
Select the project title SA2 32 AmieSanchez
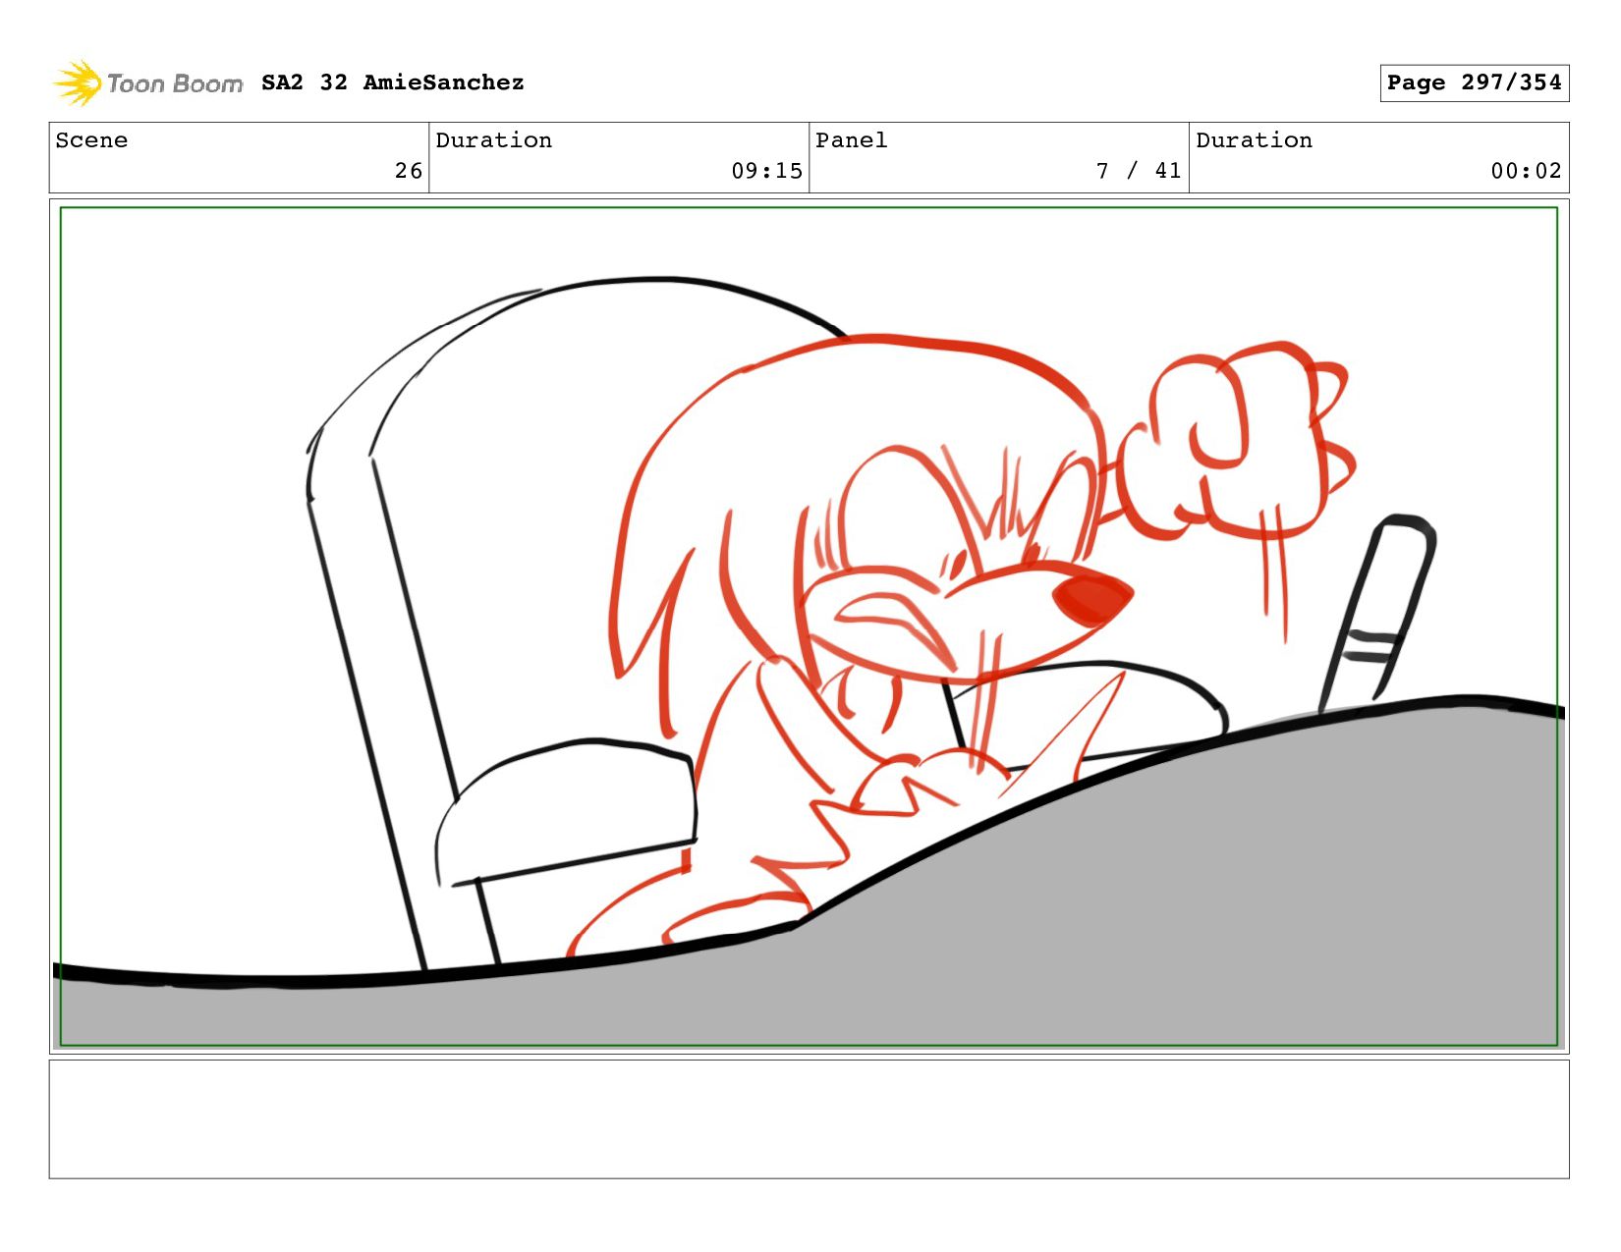pyautogui.click(x=392, y=82)
